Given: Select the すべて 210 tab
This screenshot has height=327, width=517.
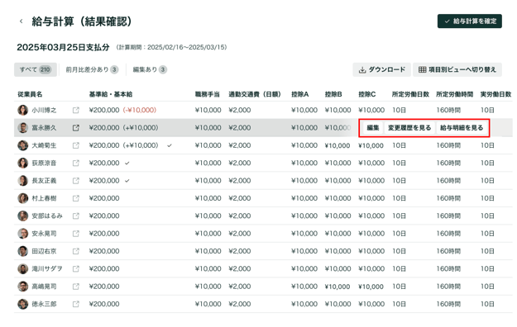Looking at the screenshot, I should tap(36, 70).
